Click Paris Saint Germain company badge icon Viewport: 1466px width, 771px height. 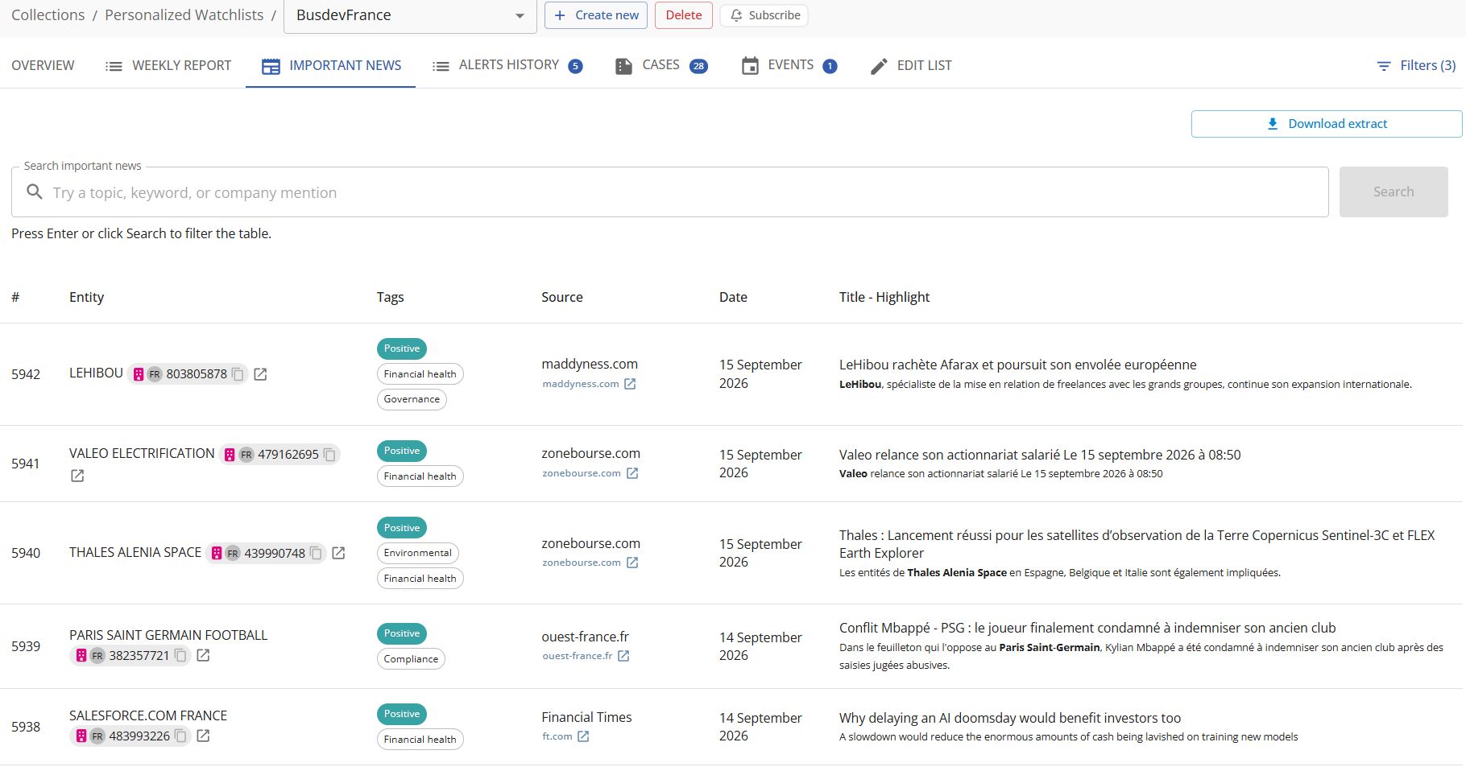81,655
